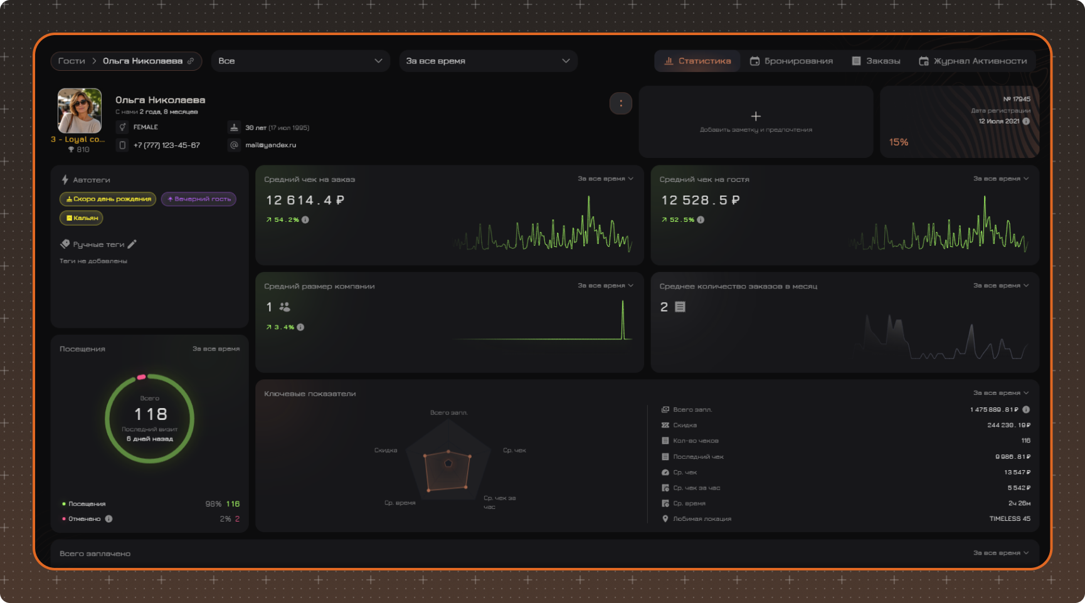Show info for the 52.5% growth value
The image size is (1085, 603).
coord(701,219)
